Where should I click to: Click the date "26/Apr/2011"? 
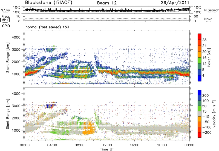[x=175, y=3]
